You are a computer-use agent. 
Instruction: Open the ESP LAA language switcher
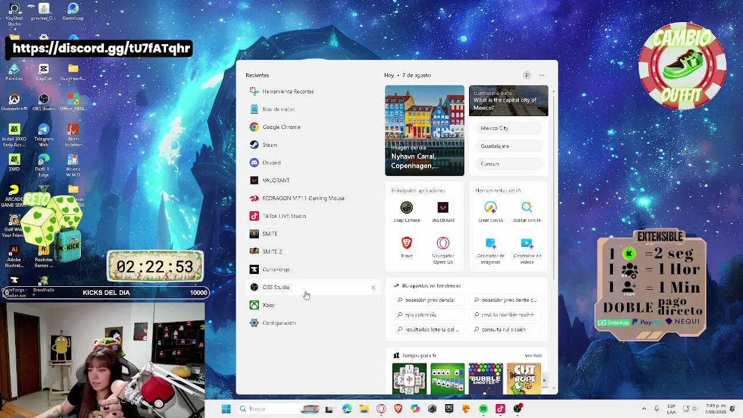tap(671, 409)
